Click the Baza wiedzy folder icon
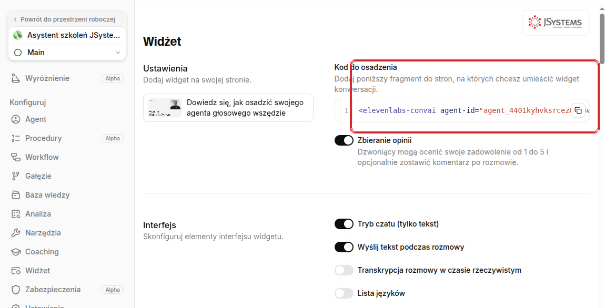 coord(15,195)
